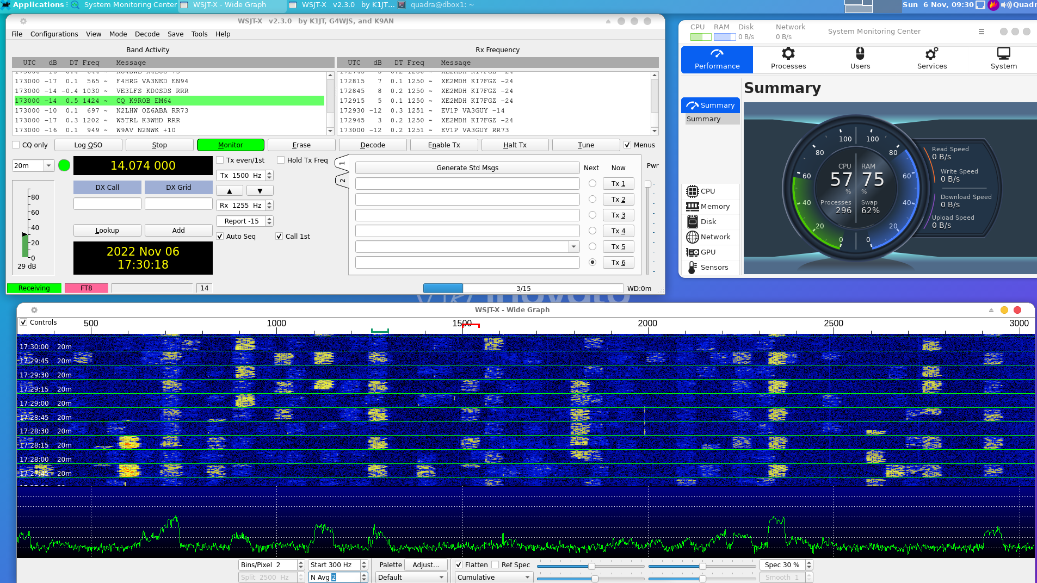Click WSJT-X main window gear icon

pyautogui.click(x=23, y=21)
